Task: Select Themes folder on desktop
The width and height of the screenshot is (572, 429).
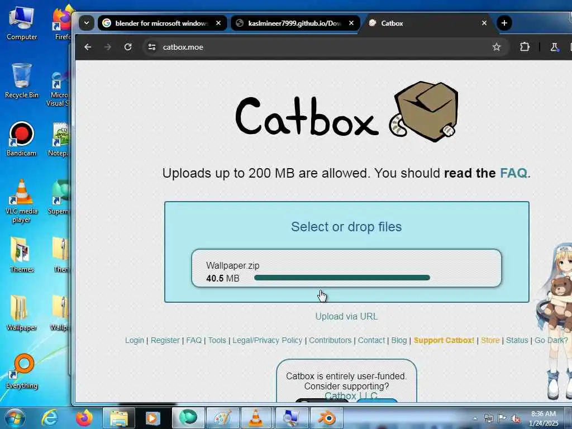Action: point(22,255)
